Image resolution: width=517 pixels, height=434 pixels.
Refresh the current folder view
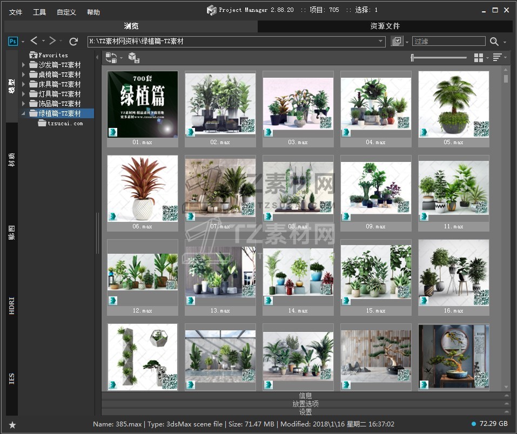73,41
